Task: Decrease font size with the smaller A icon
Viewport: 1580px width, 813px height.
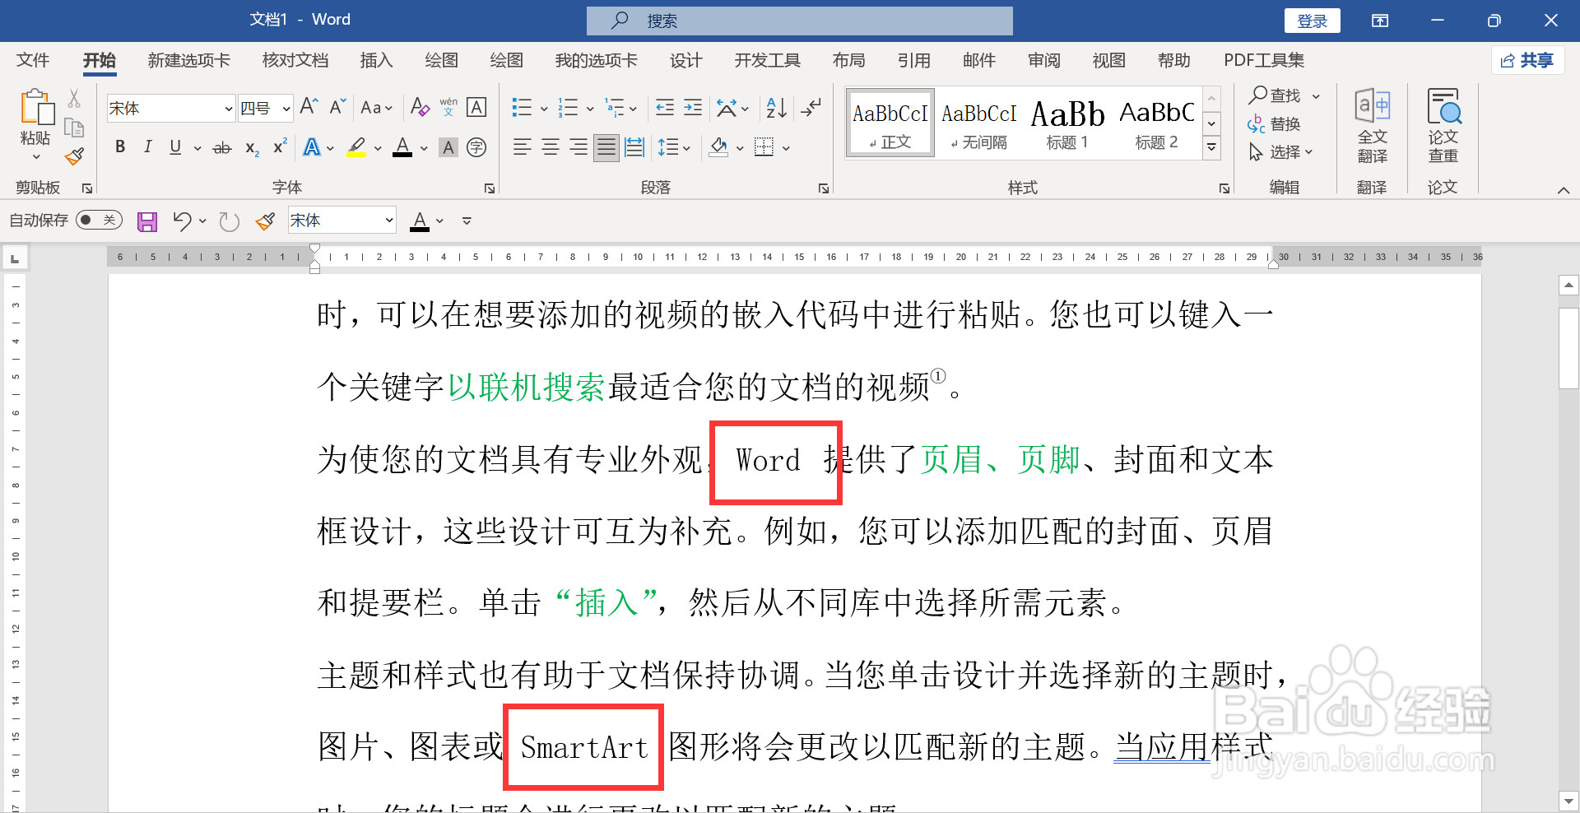Action: coord(337,107)
